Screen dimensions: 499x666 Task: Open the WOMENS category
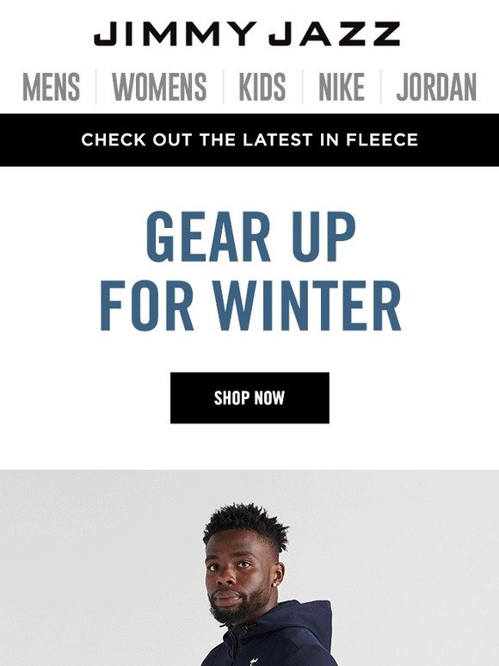pyautogui.click(x=159, y=87)
